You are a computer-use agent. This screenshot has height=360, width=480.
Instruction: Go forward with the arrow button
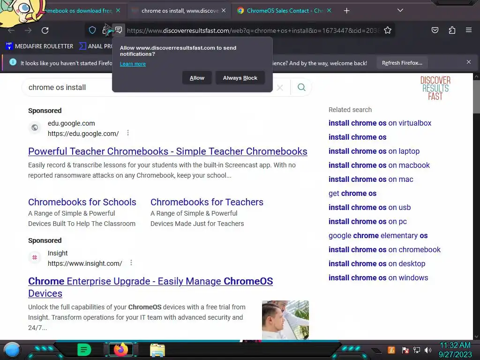(28, 30)
